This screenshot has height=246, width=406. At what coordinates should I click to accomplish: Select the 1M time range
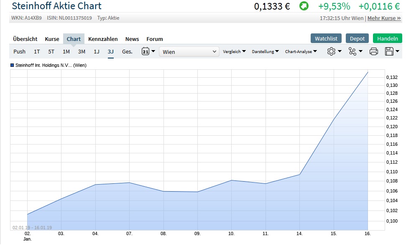coord(66,51)
